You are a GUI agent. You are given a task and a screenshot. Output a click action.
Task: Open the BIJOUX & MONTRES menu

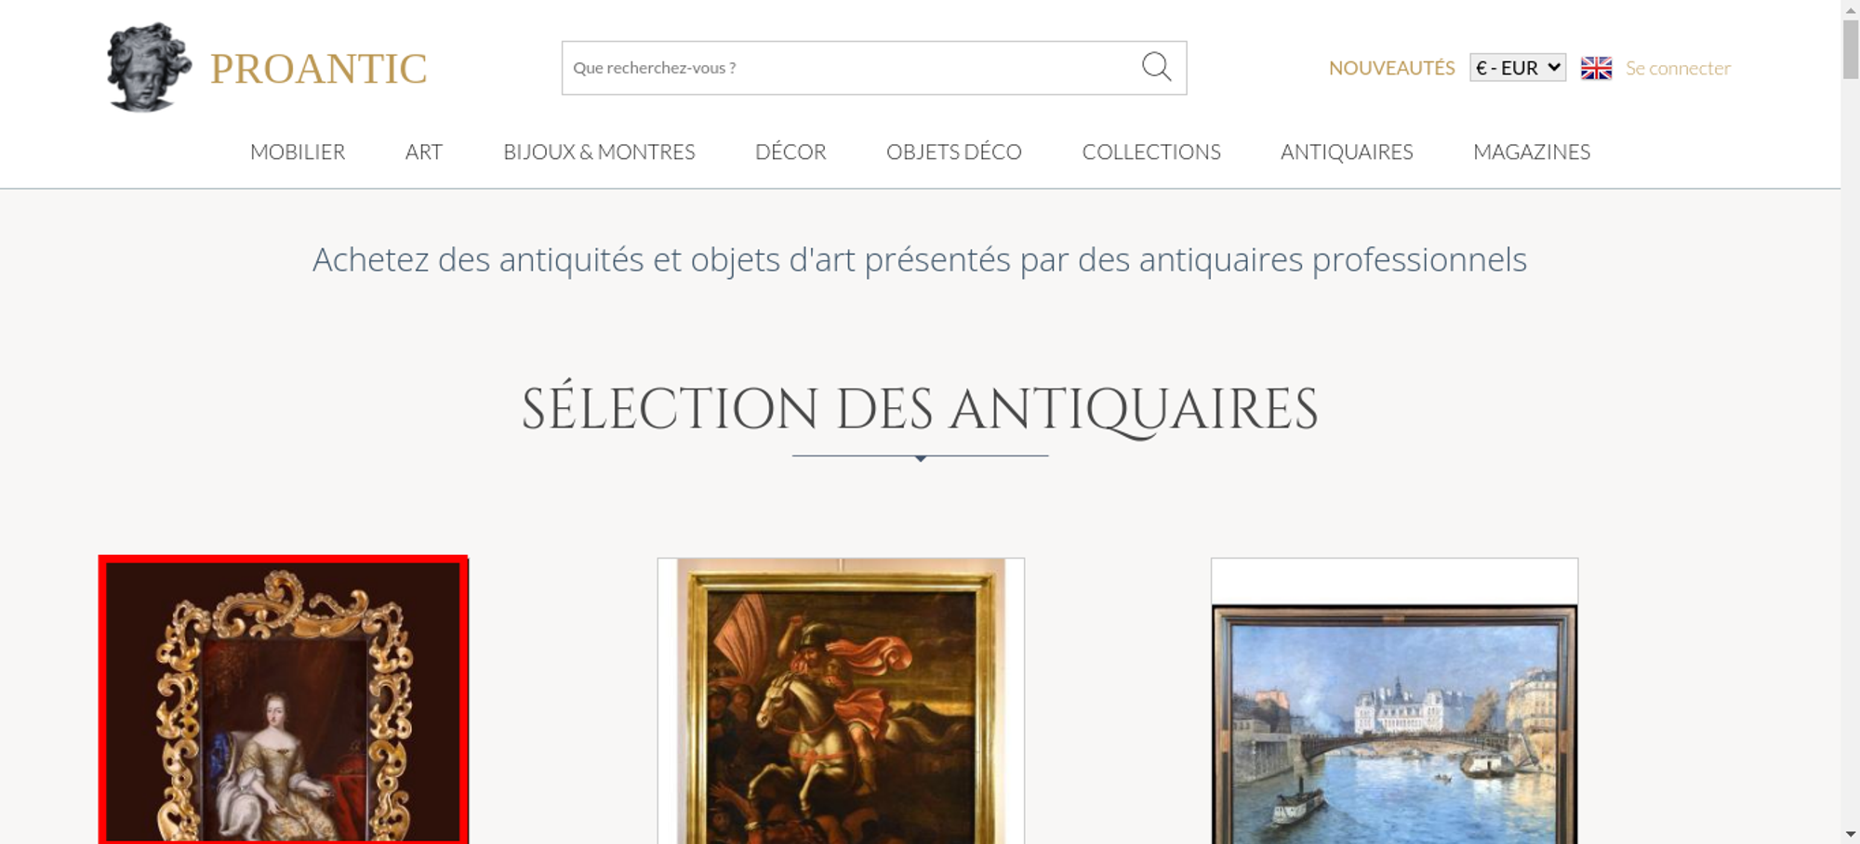click(599, 152)
